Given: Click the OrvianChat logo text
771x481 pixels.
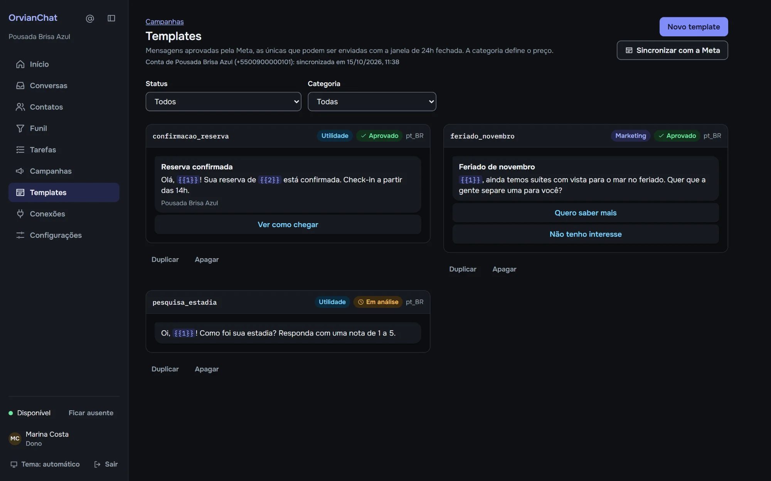Looking at the screenshot, I should (33, 18).
